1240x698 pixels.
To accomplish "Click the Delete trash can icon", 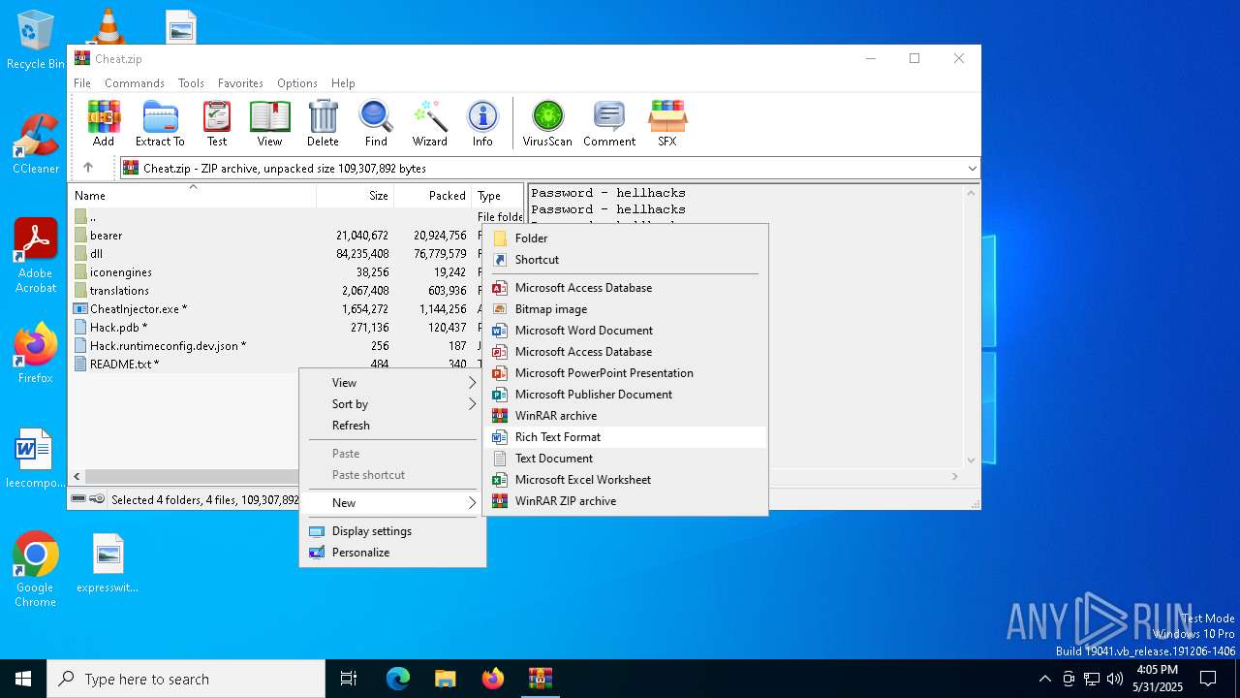I will click(323, 123).
